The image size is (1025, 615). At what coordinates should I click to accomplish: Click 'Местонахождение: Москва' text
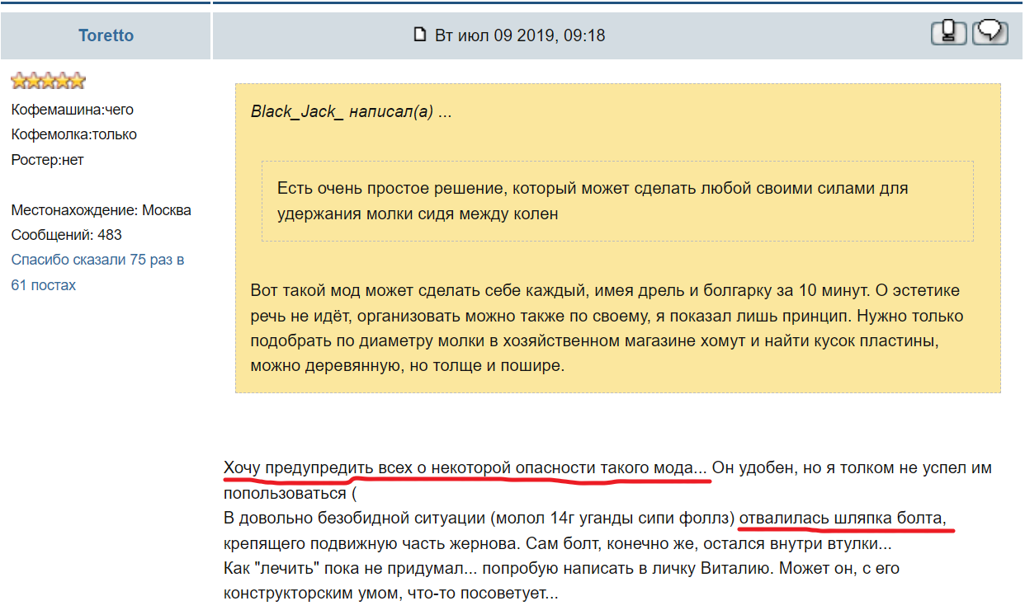(x=102, y=210)
